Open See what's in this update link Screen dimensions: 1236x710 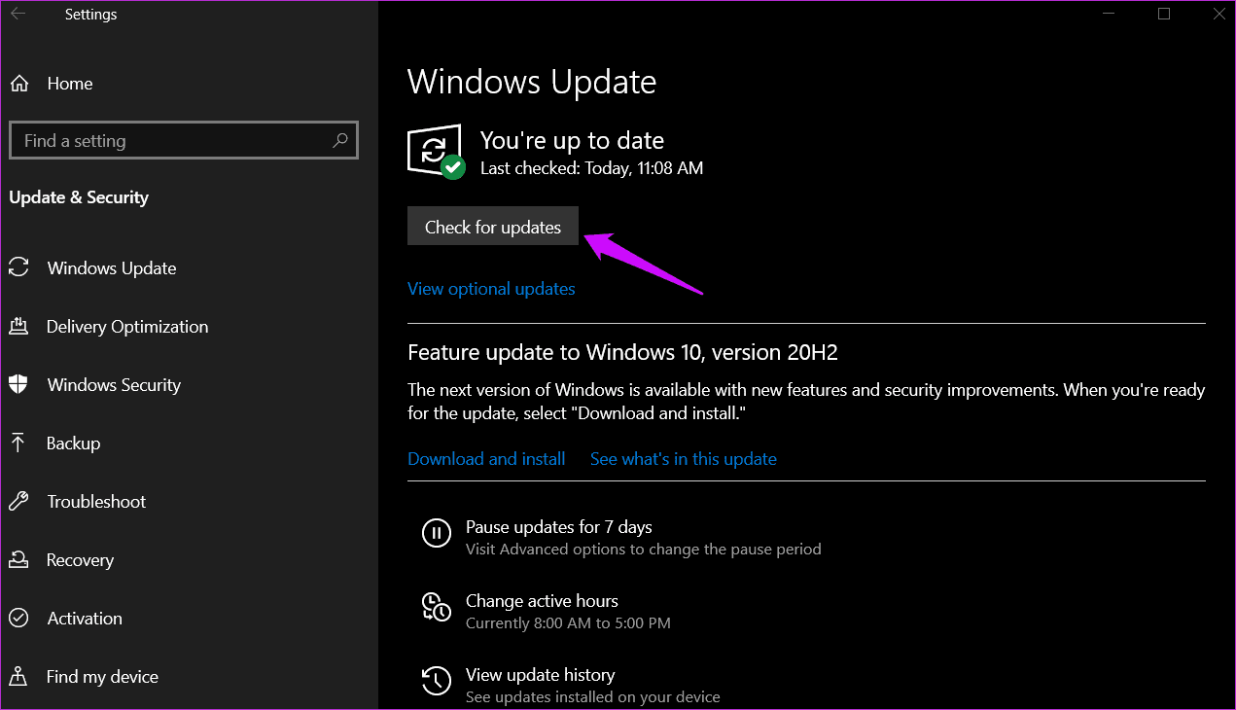[684, 459]
